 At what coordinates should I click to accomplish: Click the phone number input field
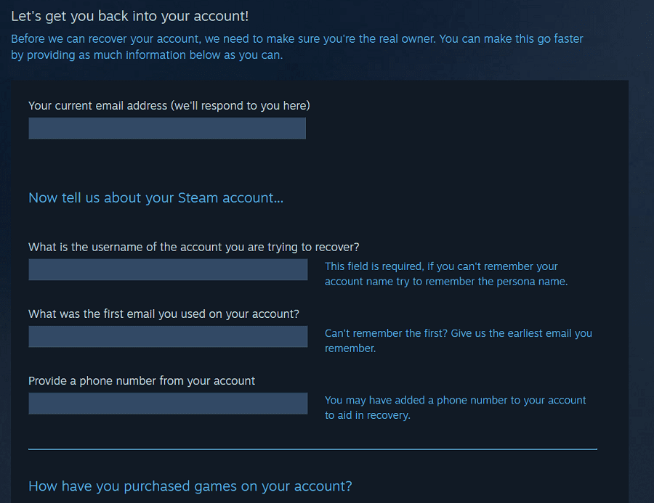click(167, 404)
